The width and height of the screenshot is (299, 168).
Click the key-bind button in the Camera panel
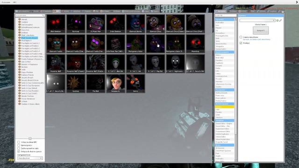[x=261, y=30]
